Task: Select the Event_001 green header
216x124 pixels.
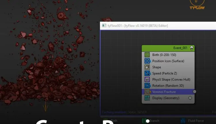Action: [x=167, y=48]
